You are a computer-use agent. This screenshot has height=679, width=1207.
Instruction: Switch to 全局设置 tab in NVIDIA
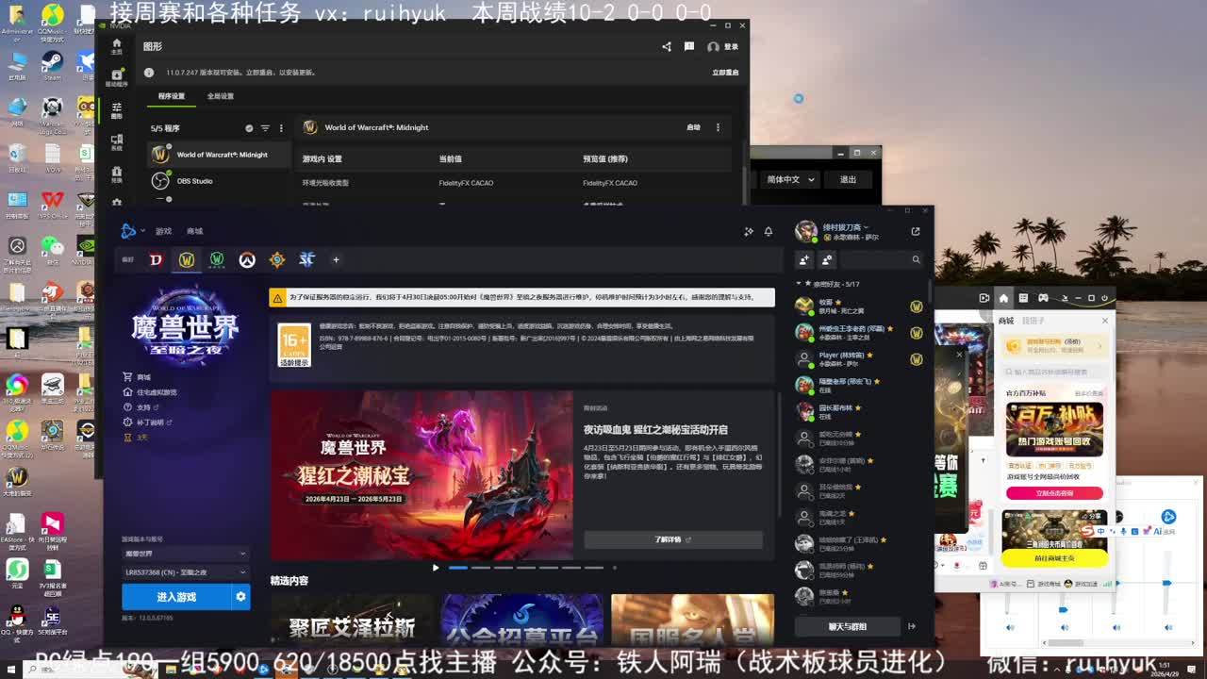pyautogui.click(x=221, y=96)
